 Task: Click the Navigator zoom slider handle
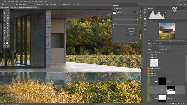[170, 41]
